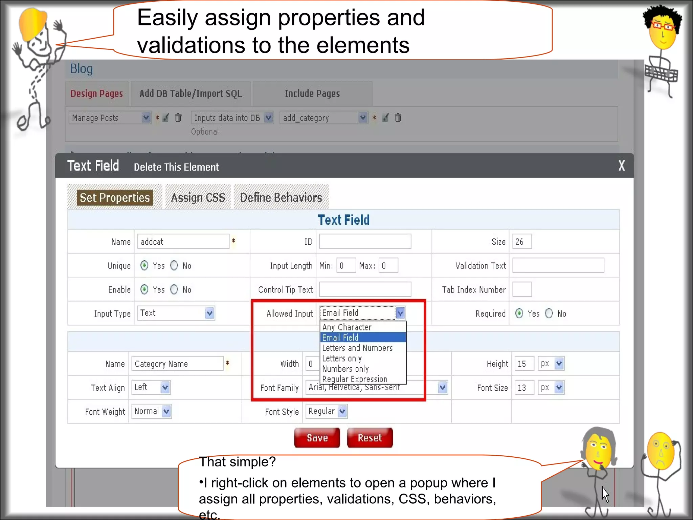Close the Text Field popup with X
The width and height of the screenshot is (693, 520).
pos(622,166)
